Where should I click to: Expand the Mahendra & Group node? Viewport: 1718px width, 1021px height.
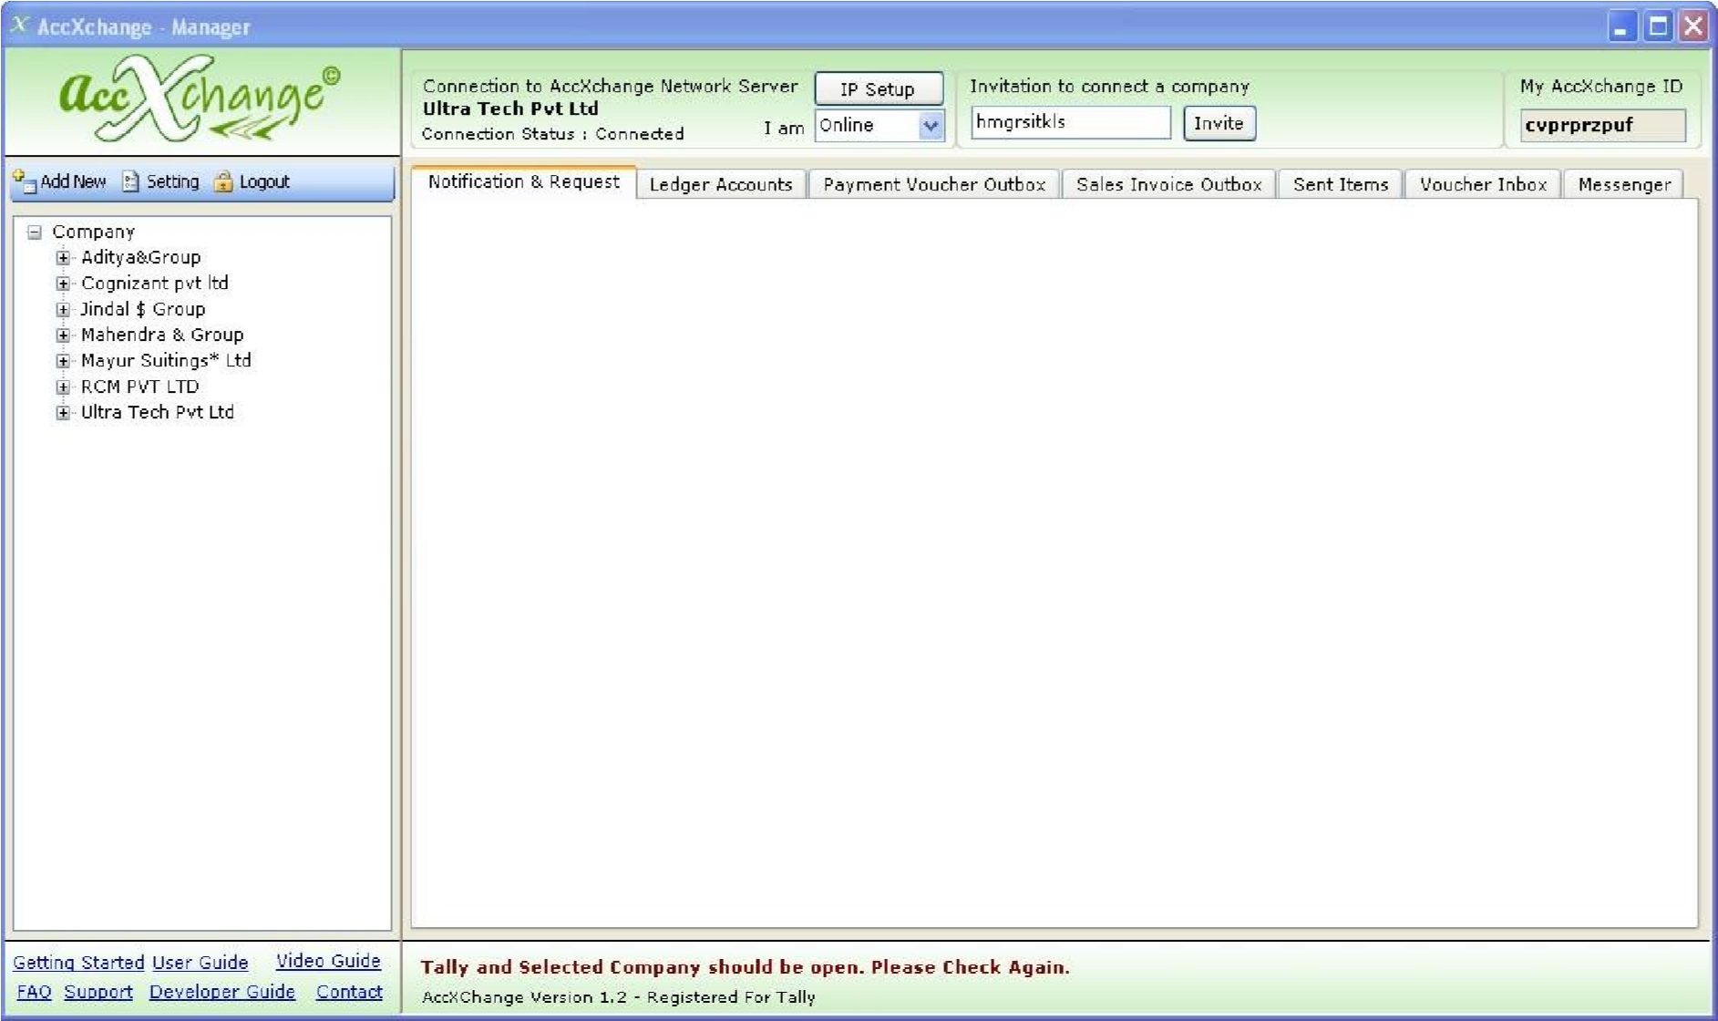(x=63, y=335)
